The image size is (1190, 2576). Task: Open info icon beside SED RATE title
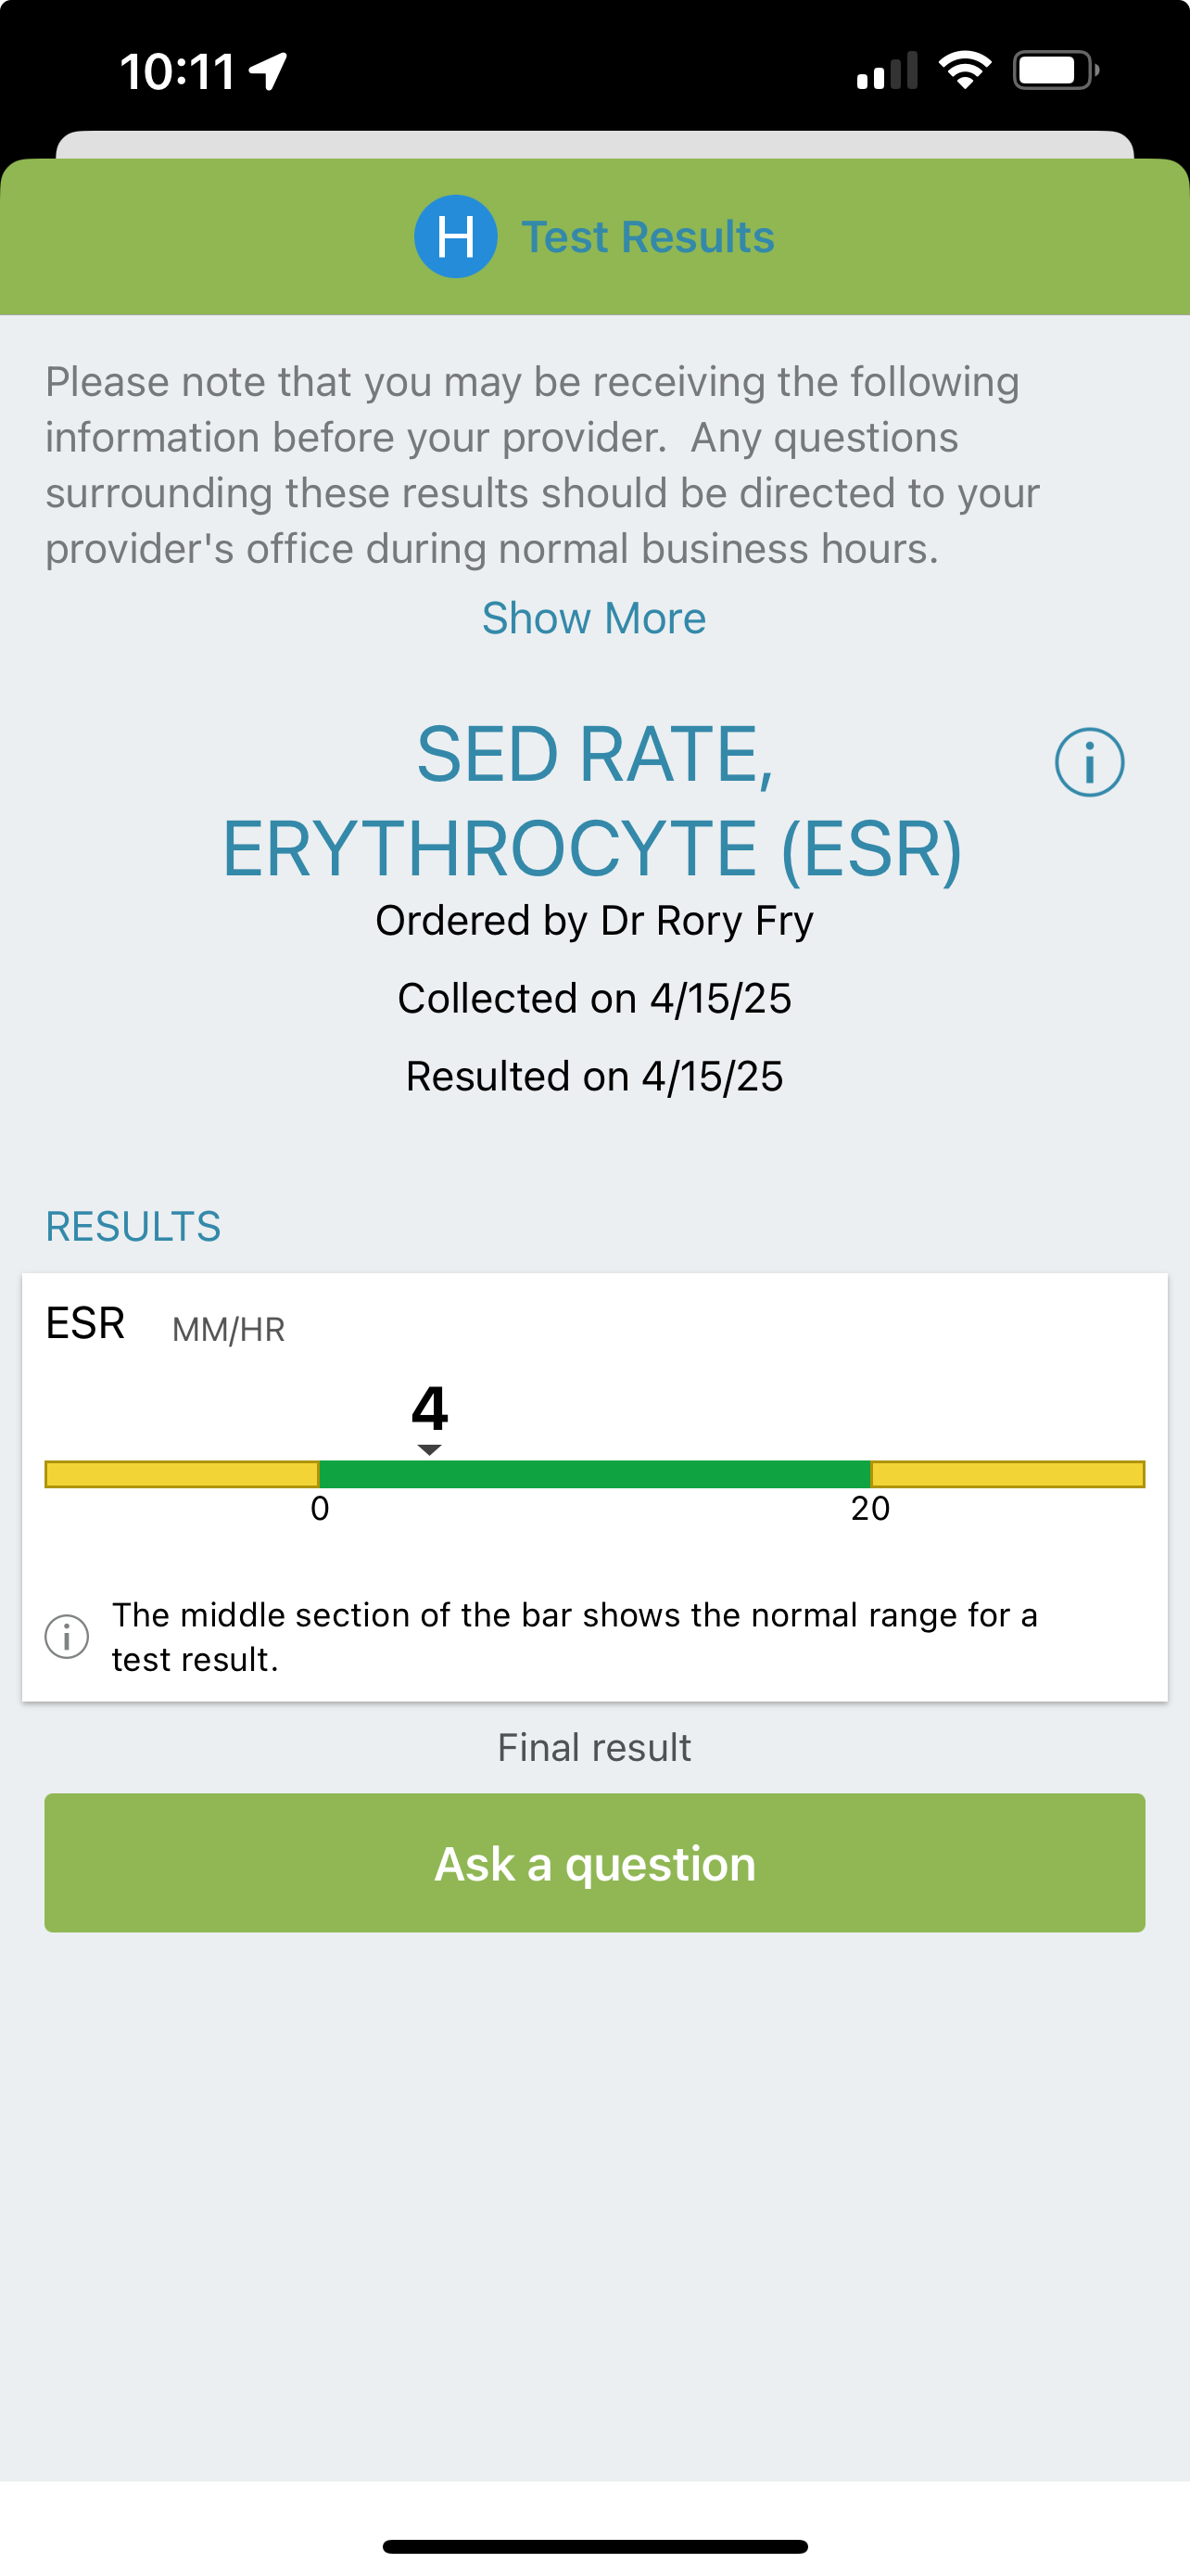tap(1089, 762)
